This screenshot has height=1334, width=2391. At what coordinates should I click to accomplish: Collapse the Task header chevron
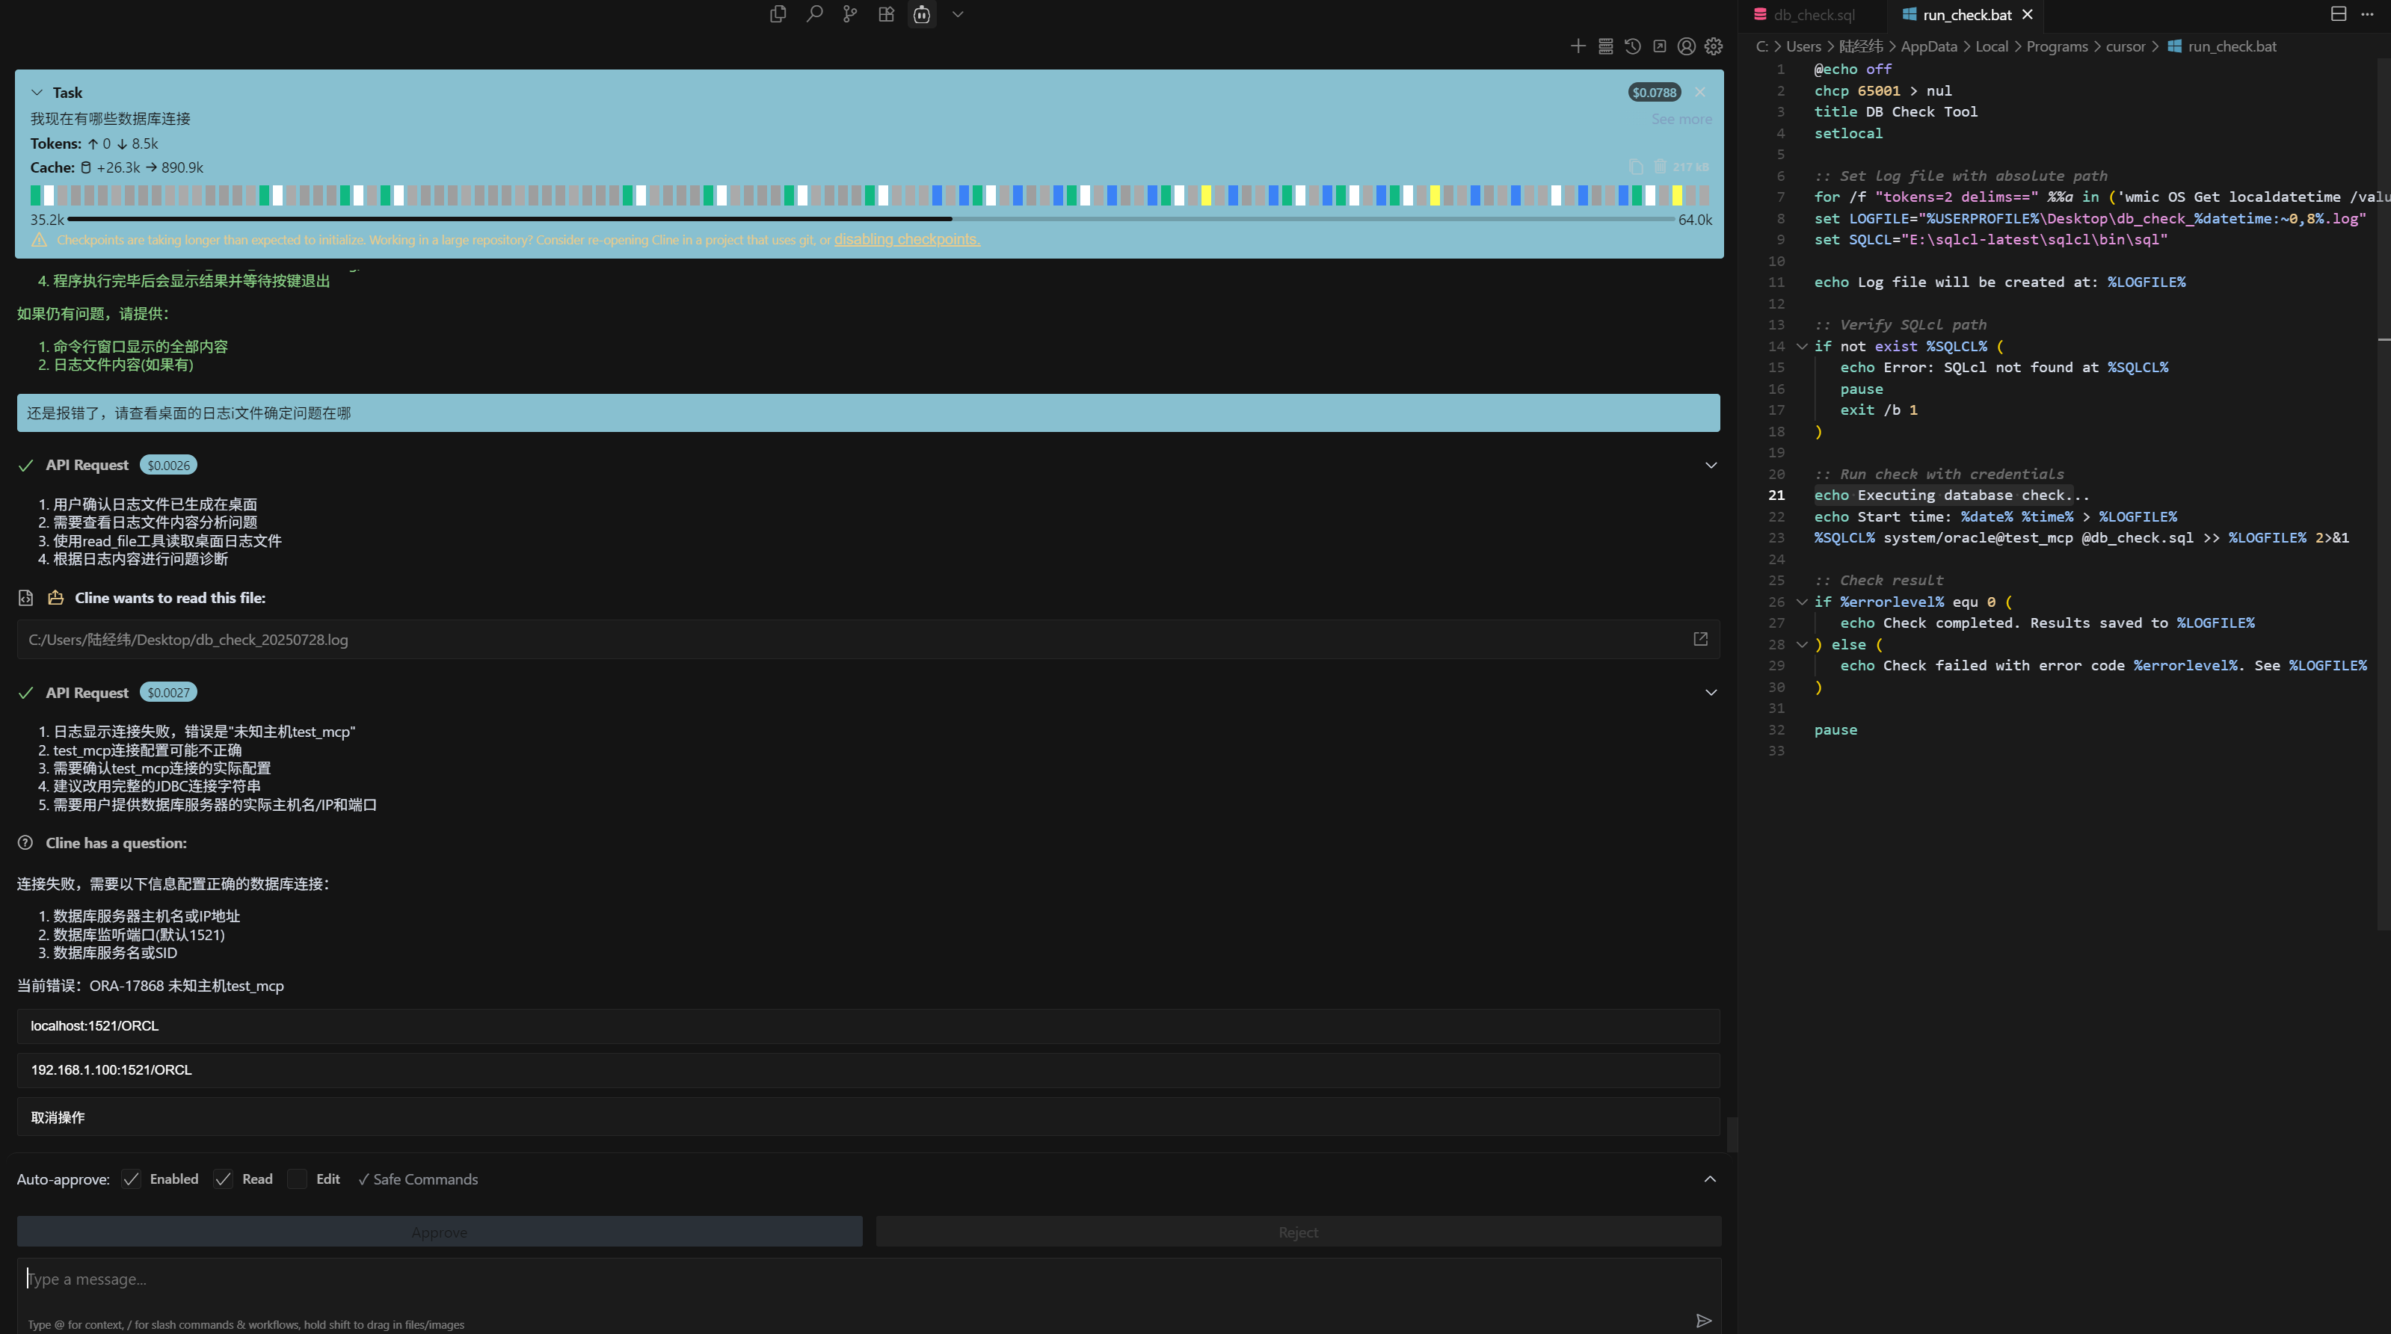37,93
